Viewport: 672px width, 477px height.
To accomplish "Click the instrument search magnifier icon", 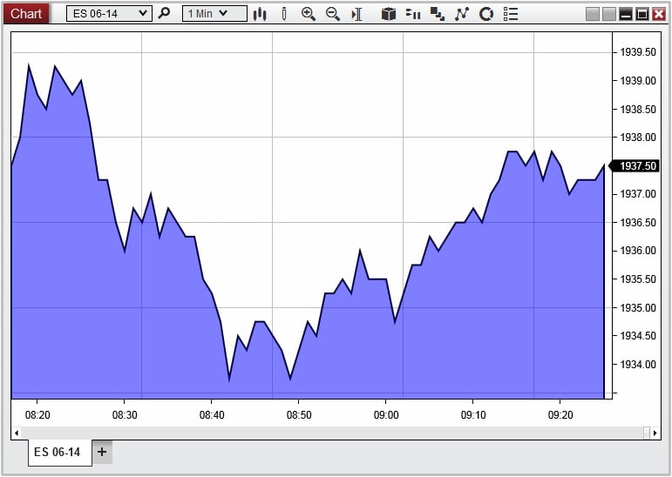I will click(x=164, y=14).
